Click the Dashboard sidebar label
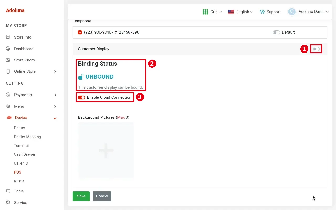Viewport: 336px width, 210px height. point(24,49)
